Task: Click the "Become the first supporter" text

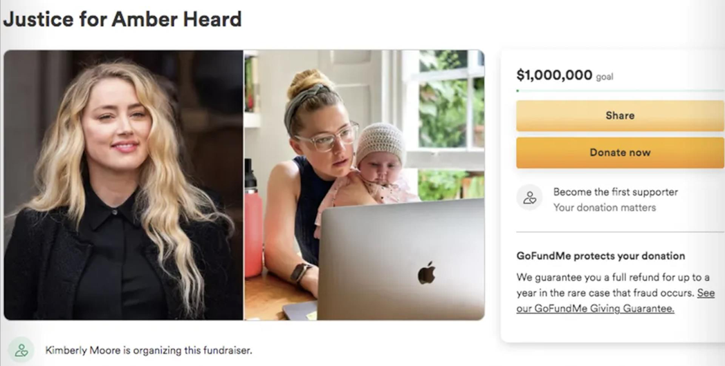Action: [x=616, y=192]
